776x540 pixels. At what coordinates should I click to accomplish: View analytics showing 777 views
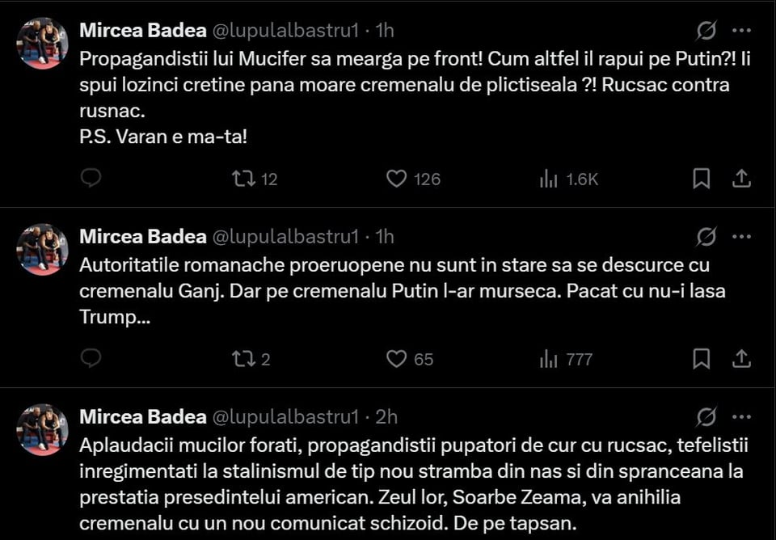(566, 359)
